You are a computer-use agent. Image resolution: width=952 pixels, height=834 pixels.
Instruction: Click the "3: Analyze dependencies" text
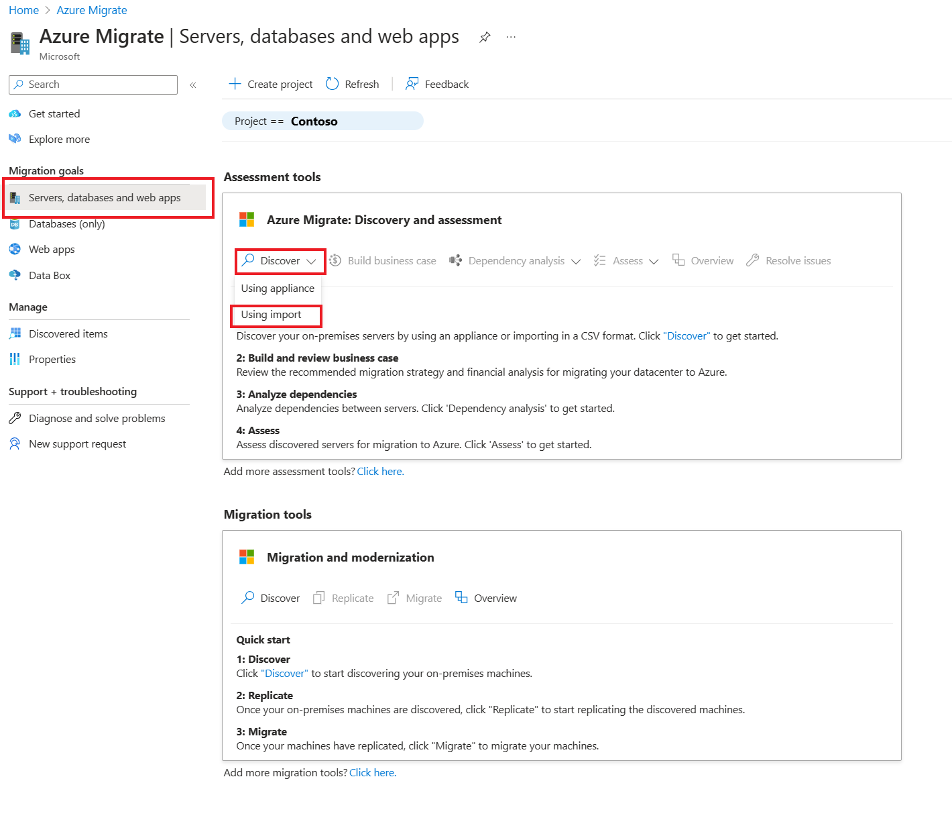click(x=296, y=395)
